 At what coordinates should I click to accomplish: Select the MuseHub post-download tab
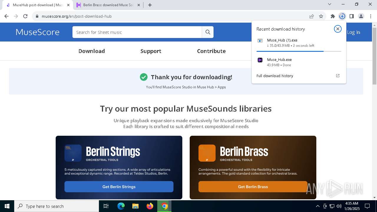38,5
